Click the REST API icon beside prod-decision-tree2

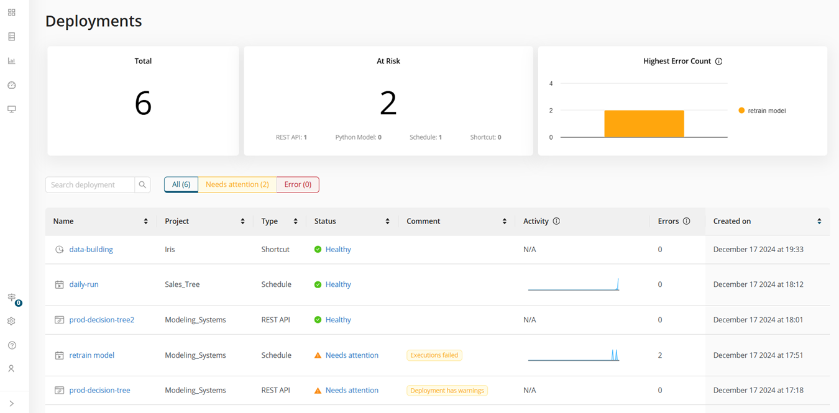59,320
